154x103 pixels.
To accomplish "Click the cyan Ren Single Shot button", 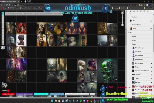I will 41,94.
